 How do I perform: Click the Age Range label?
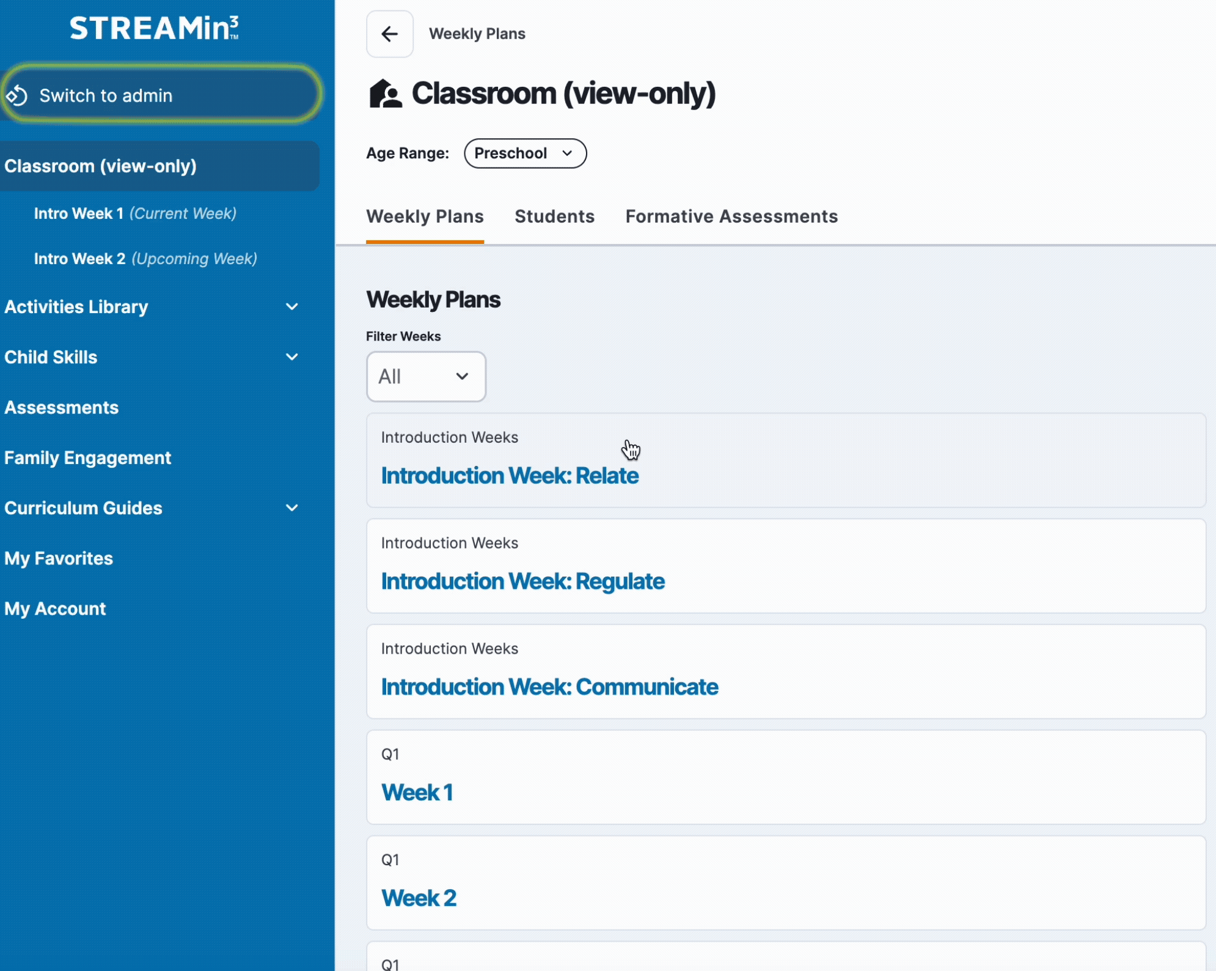pos(408,153)
